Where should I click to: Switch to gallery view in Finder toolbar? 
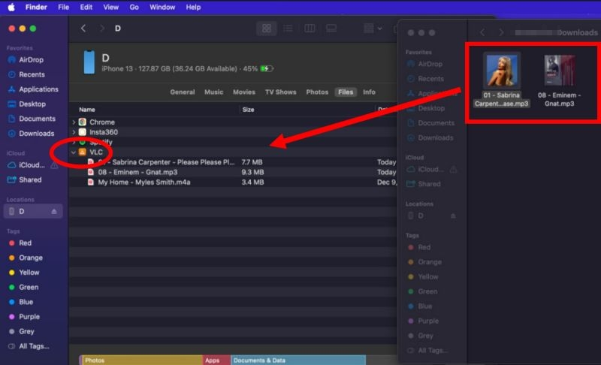click(330, 29)
